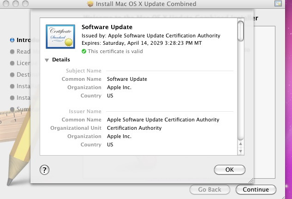Open help with the question mark button

44,170
